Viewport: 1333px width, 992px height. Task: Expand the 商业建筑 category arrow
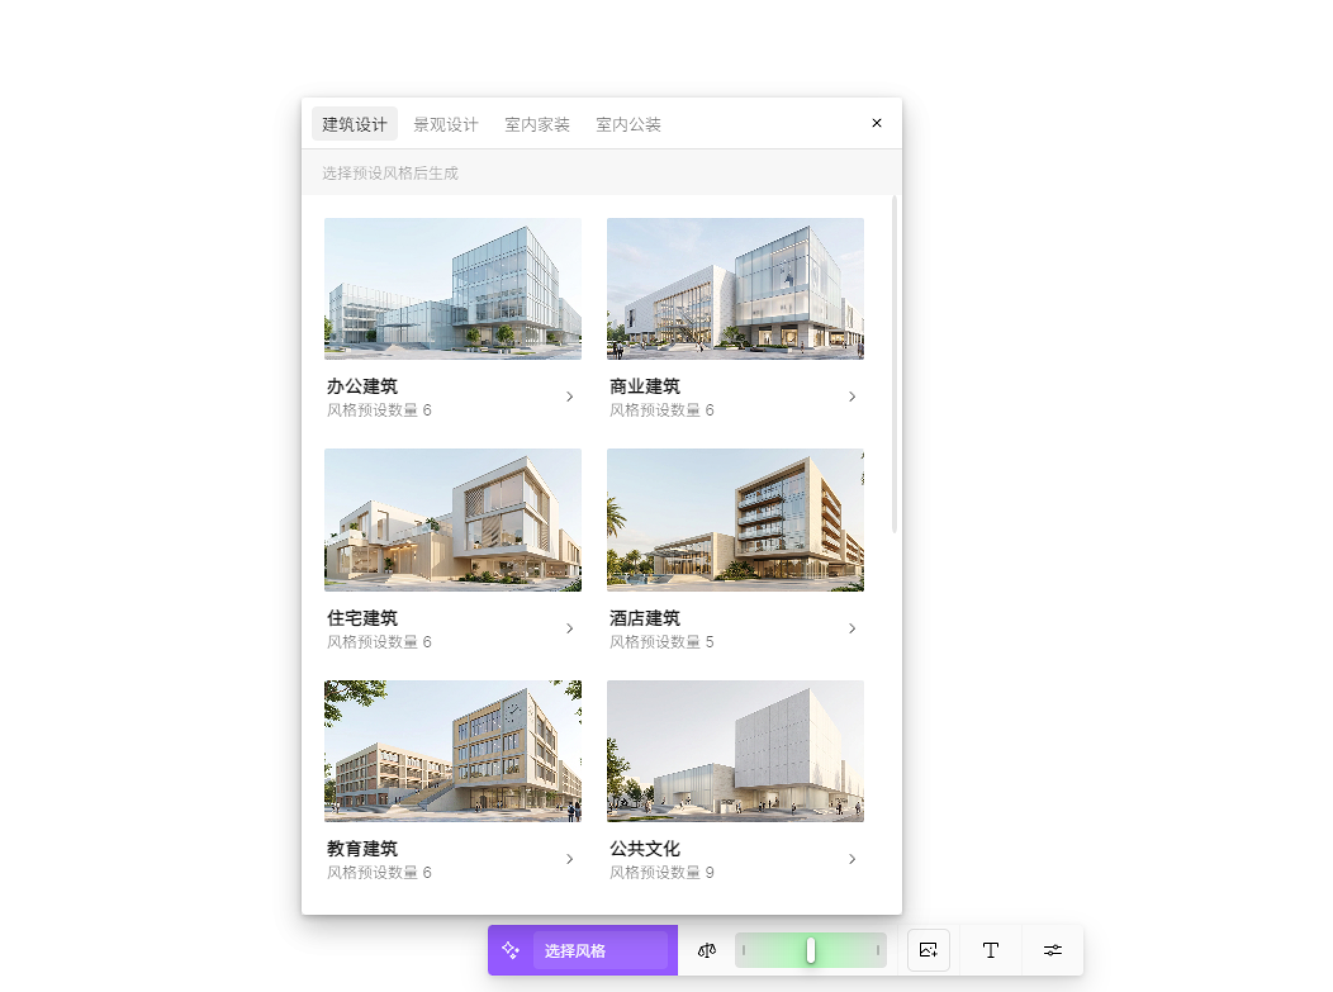[x=852, y=397]
